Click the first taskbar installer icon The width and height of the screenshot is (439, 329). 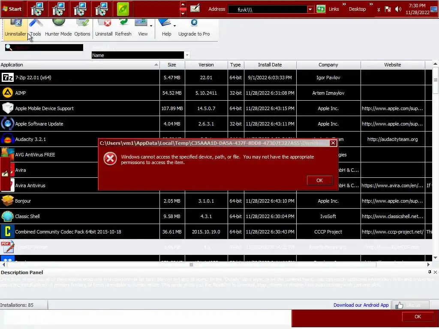click(37, 9)
